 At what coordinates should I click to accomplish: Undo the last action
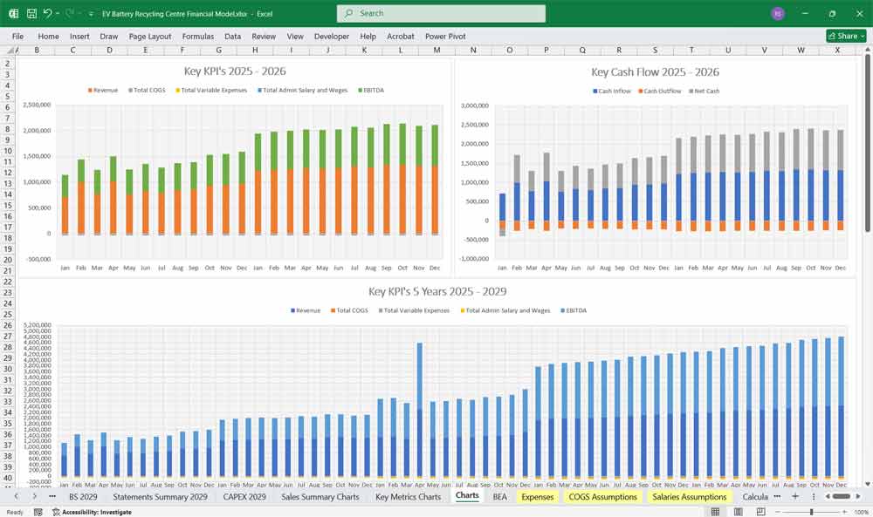pyautogui.click(x=49, y=13)
